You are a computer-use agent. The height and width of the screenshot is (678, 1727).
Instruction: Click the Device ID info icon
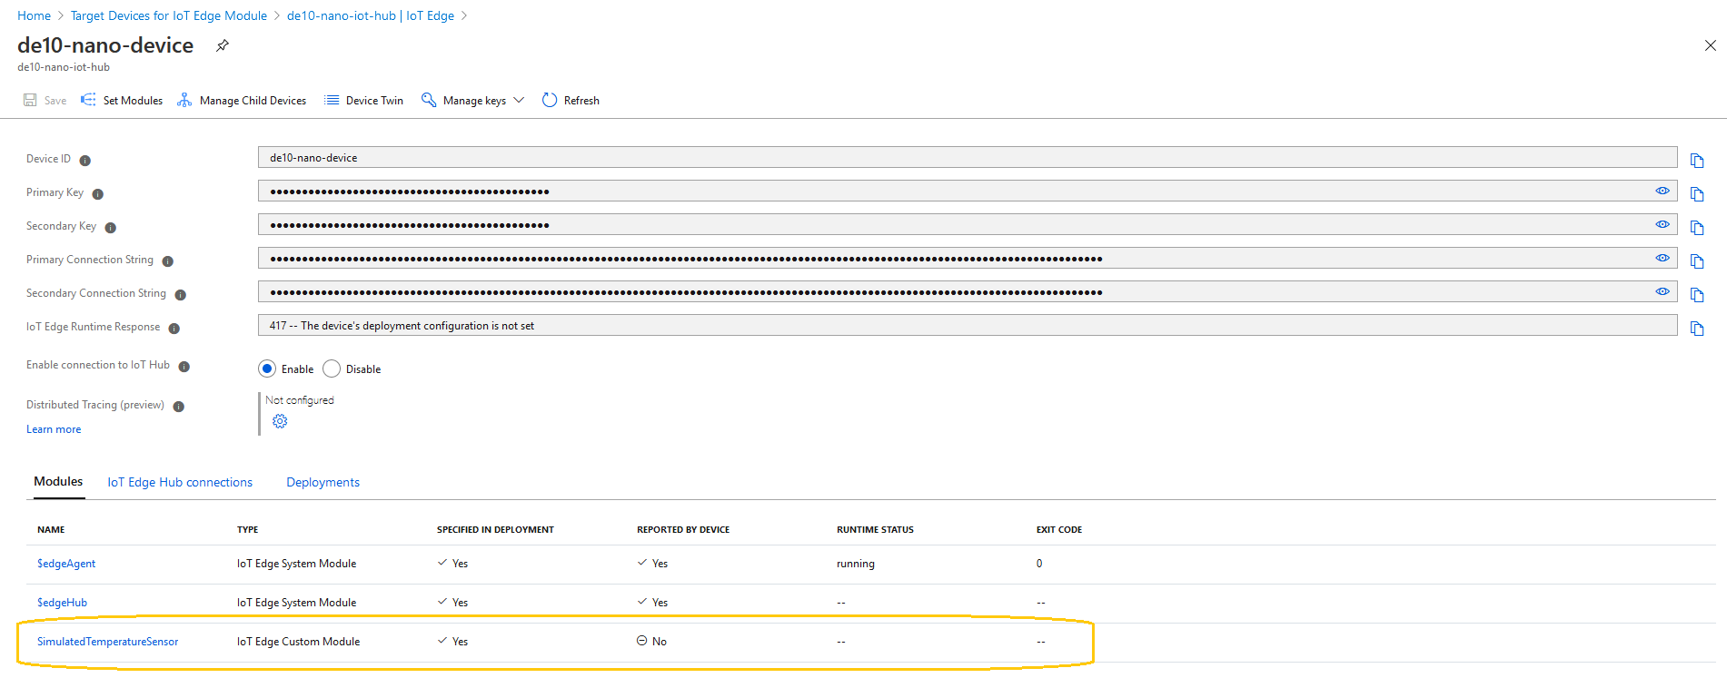click(x=84, y=161)
